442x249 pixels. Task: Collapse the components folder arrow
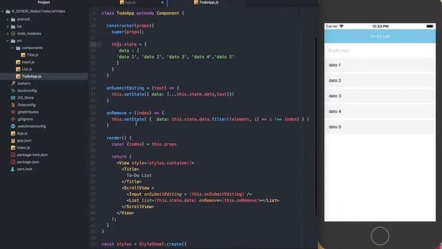pyautogui.click(x=12, y=48)
